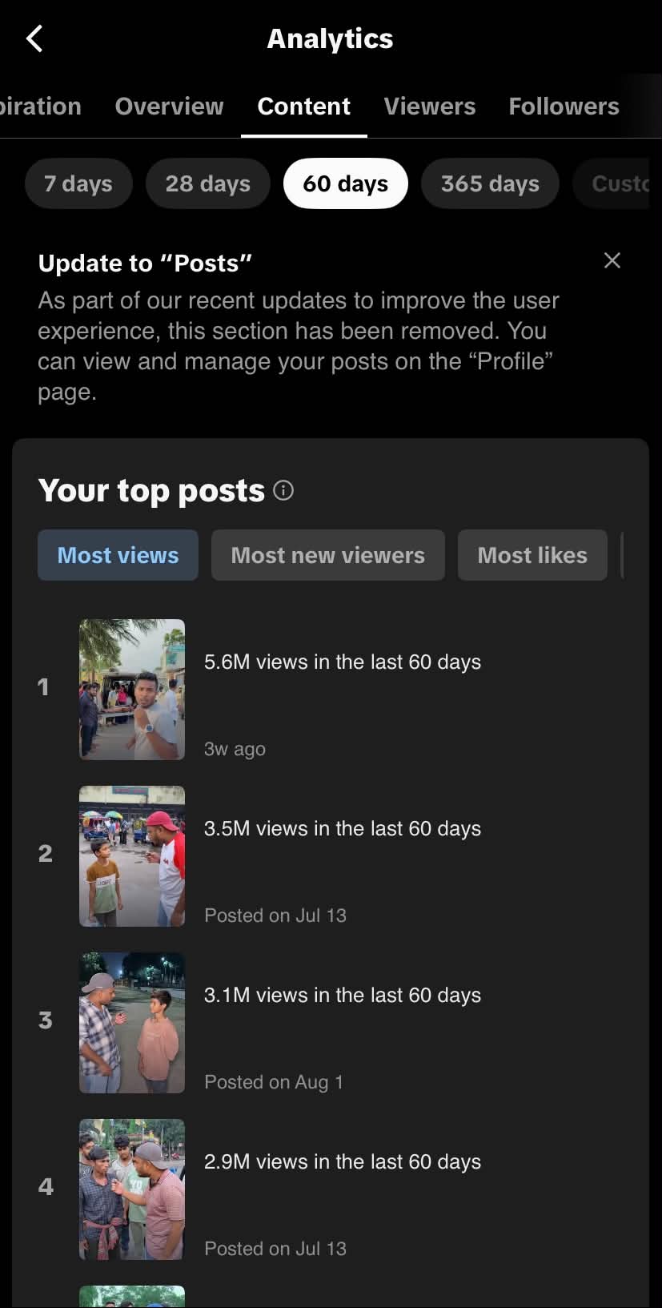This screenshot has height=1308, width=662.
Task: Select the 60 days range chip
Action: coord(346,183)
